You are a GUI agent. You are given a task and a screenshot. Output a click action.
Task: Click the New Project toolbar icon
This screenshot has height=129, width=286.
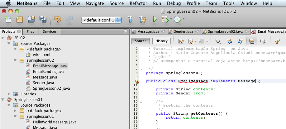(x=19, y=19)
